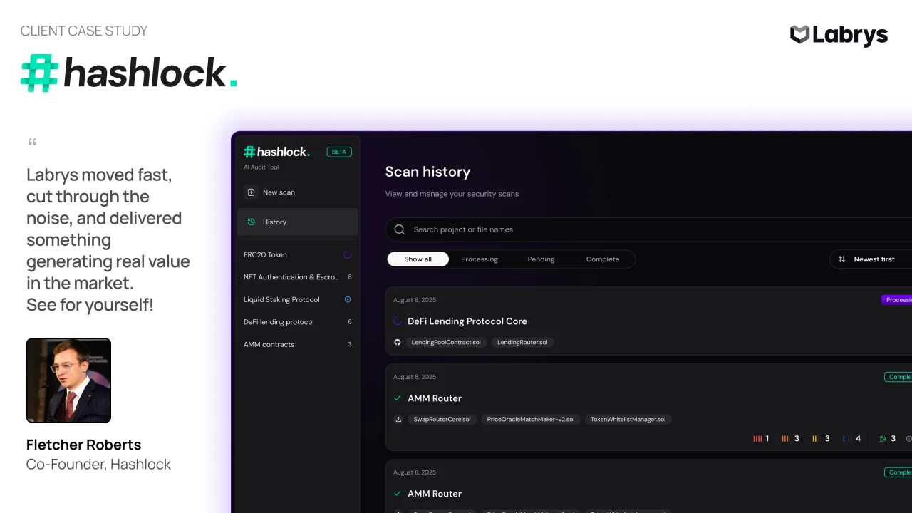Click the spinner icon beside DeFi Lending Protocol Core
912x513 pixels.
click(x=398, y=321)
